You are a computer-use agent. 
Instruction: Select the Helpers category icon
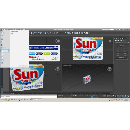tap(122, 41)
